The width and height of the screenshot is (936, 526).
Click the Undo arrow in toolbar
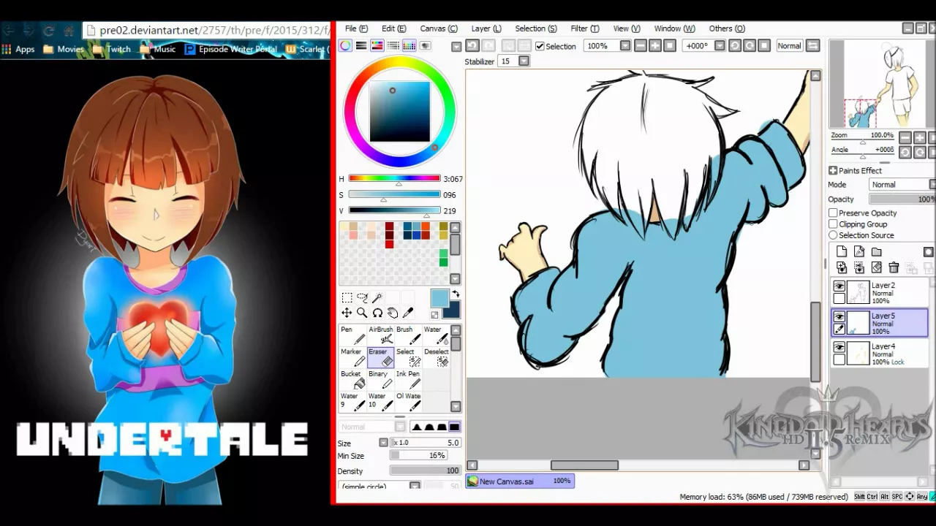[x=473, y=45]
